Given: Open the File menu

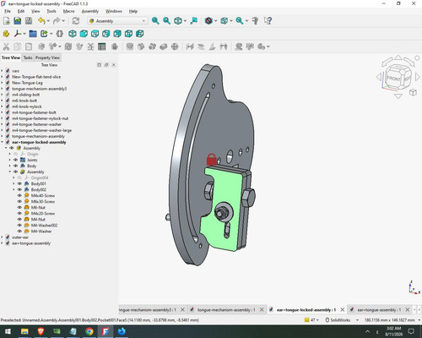Looking at the screenshot, I should point(8,11).
